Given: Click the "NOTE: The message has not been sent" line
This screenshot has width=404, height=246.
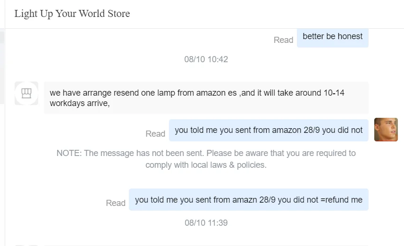Looking at the screenshot, I should pos(206,153).
